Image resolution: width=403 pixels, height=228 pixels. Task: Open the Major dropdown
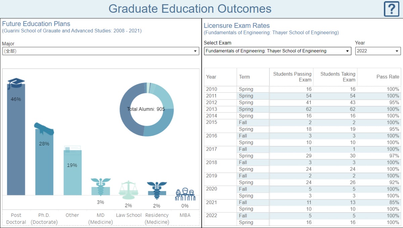[x=100, y=51]
